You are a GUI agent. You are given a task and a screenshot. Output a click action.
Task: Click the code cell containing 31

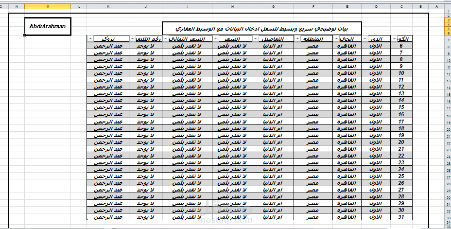click(x=401, y=217)
